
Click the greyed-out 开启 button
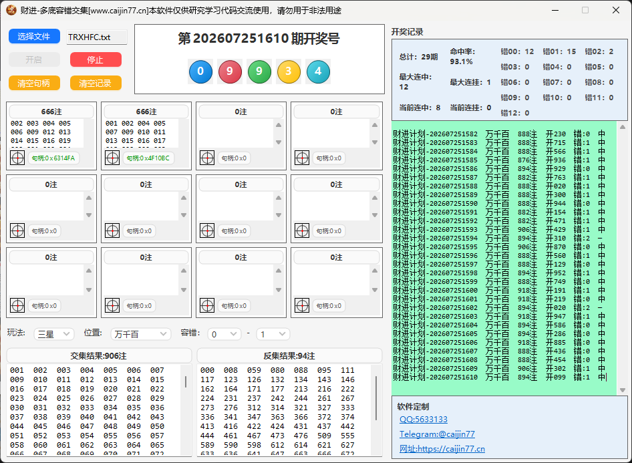pos(34,59)
